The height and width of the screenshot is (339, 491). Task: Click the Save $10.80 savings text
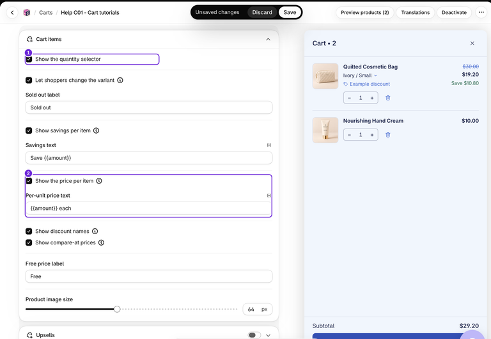(465, 83)
